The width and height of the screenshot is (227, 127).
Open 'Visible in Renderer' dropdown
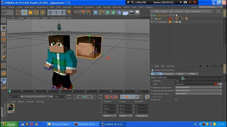tap(199, 91)
